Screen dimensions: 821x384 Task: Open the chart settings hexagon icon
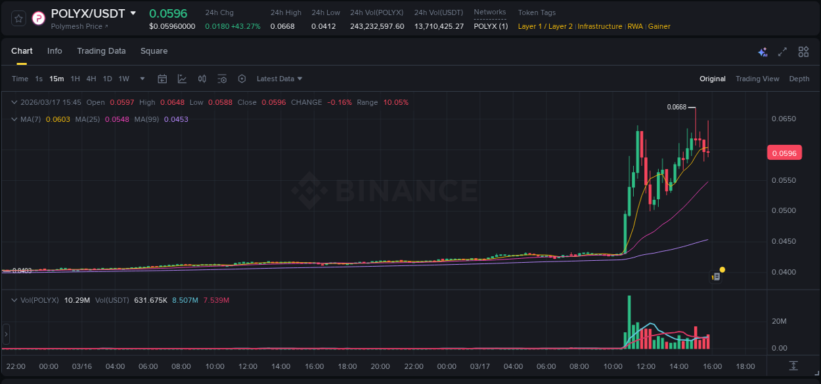pos(242,79)
